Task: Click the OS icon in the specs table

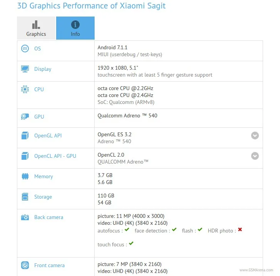Action: (x=25, y=49)
